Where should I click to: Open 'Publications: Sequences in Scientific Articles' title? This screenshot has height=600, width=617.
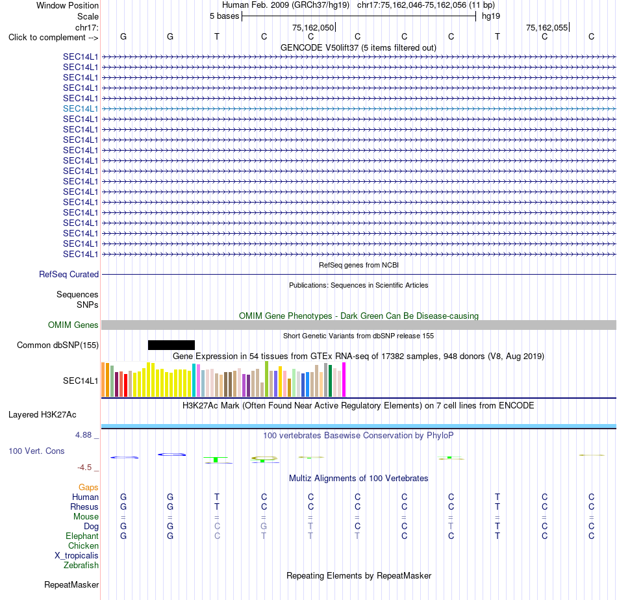[x=359, y=285]
